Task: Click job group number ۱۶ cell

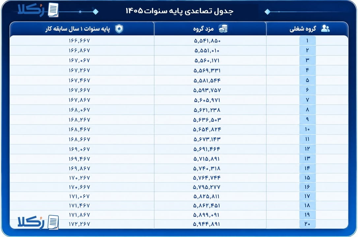Action: coord(307,187)
